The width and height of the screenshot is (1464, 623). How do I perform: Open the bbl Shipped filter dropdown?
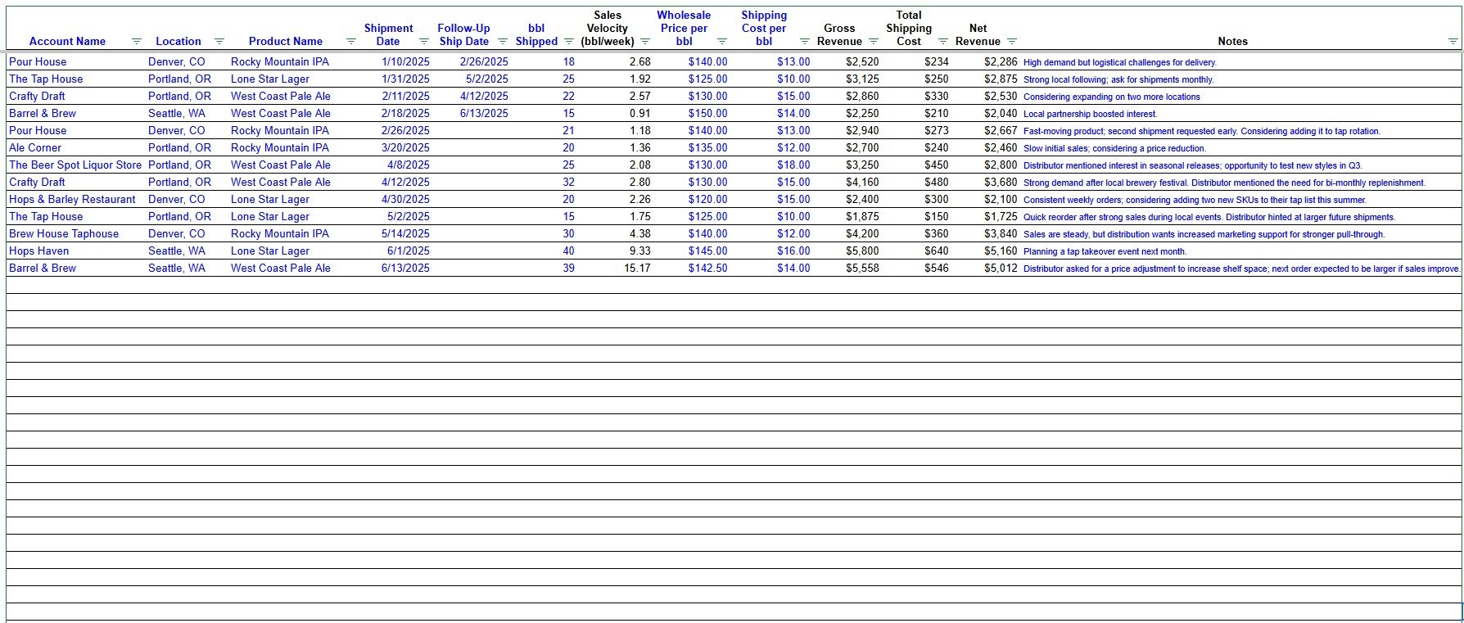click(569, 42)
